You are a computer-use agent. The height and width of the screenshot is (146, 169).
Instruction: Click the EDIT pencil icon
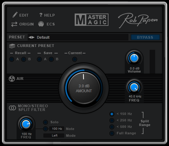[x=15, y=15]
